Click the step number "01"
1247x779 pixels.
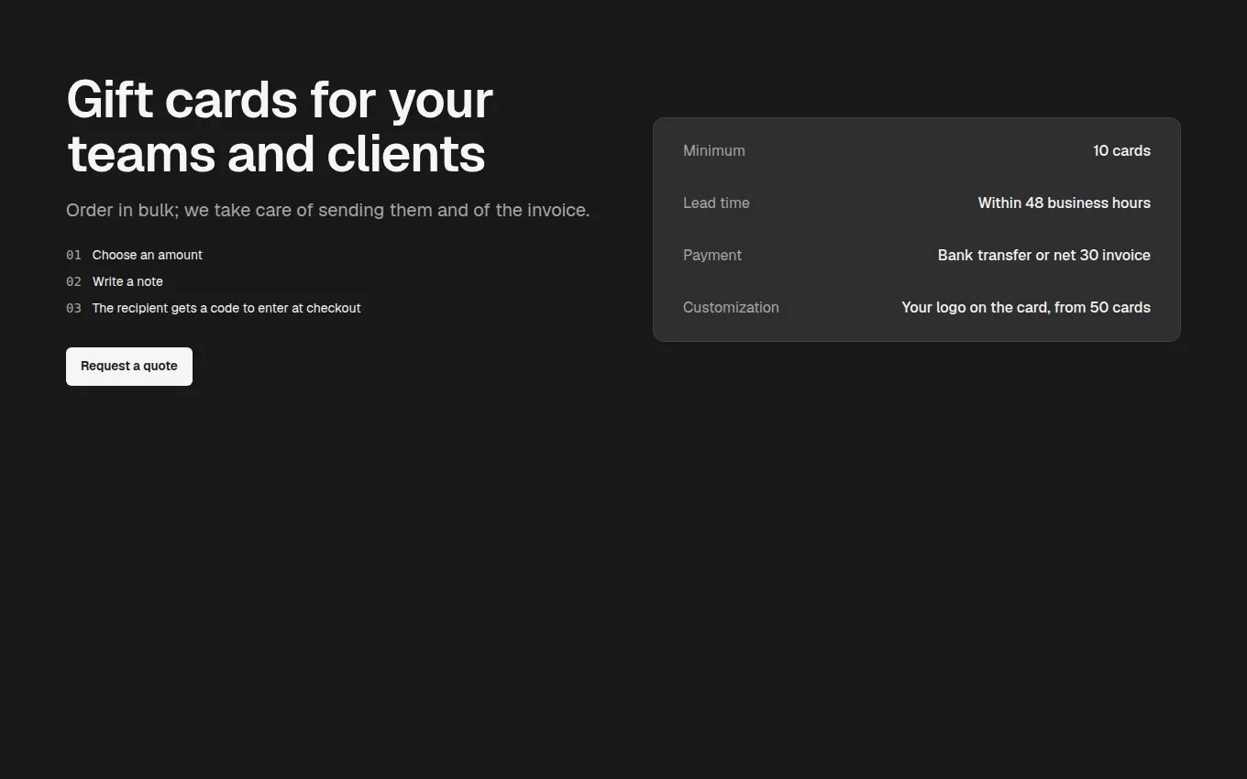point(73,255)
